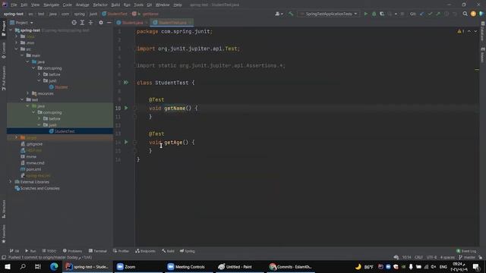Open the Commit tool window on left
The height and width of the screenshot is (273, 486).
tap(3, 51)
